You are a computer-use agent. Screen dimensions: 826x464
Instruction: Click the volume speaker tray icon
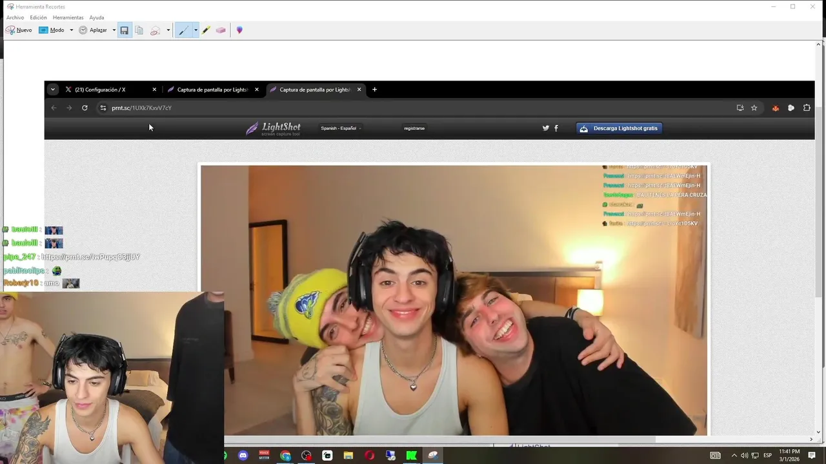pyautogui.click(x=745, y=456)
